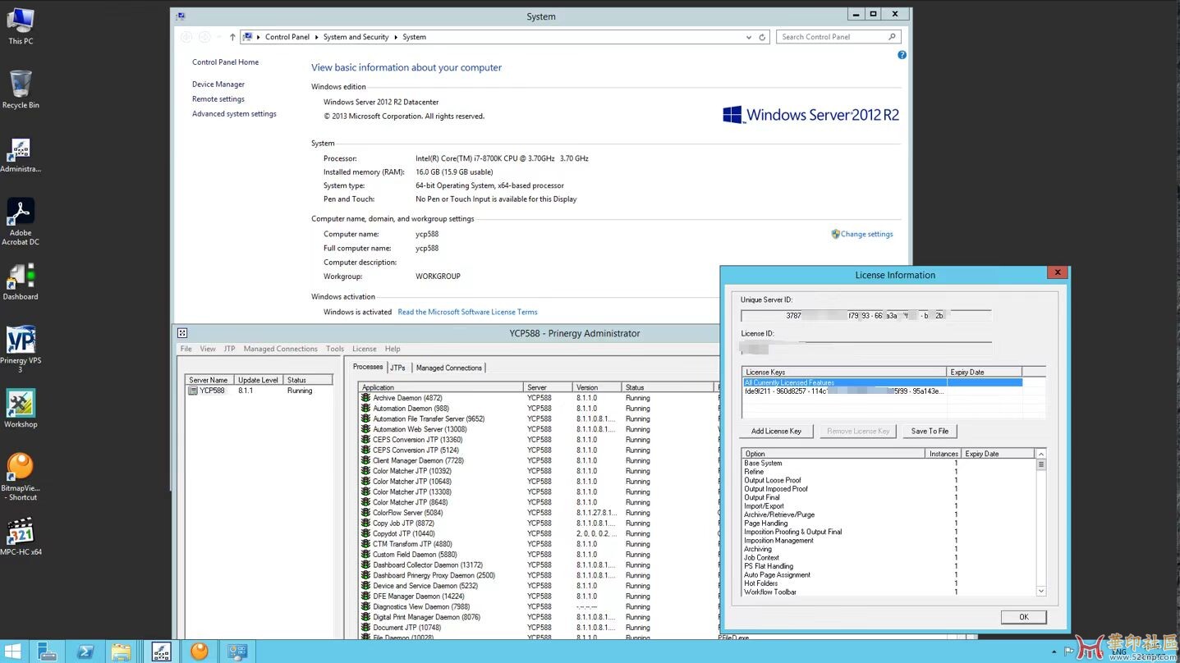Click the orange sphere taskbar icon
This screenshot has width=1180, height=663.
tap(199, 652)
